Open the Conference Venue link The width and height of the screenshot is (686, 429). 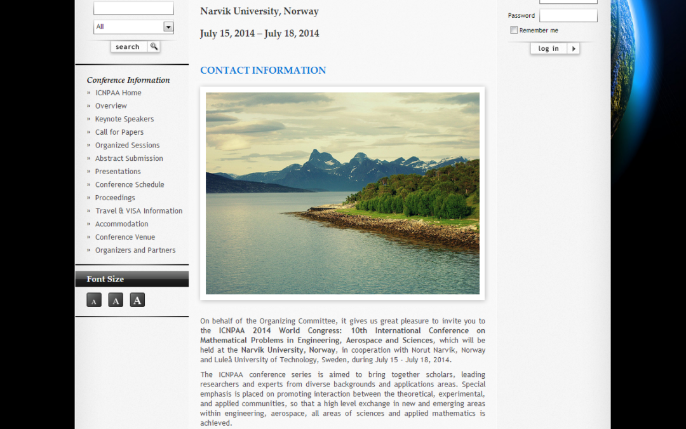(125, 237)
